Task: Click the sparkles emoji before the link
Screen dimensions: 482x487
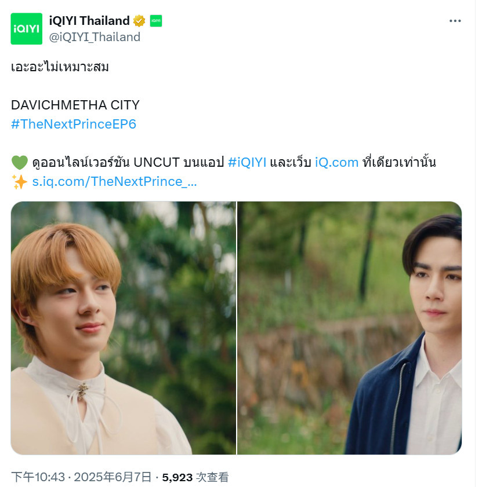Action: point(20,182)
